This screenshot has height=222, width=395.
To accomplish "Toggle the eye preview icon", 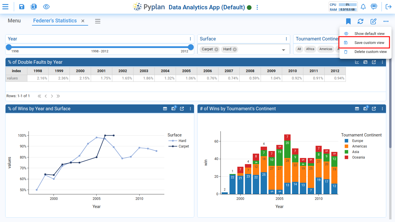I will [46, 7].
